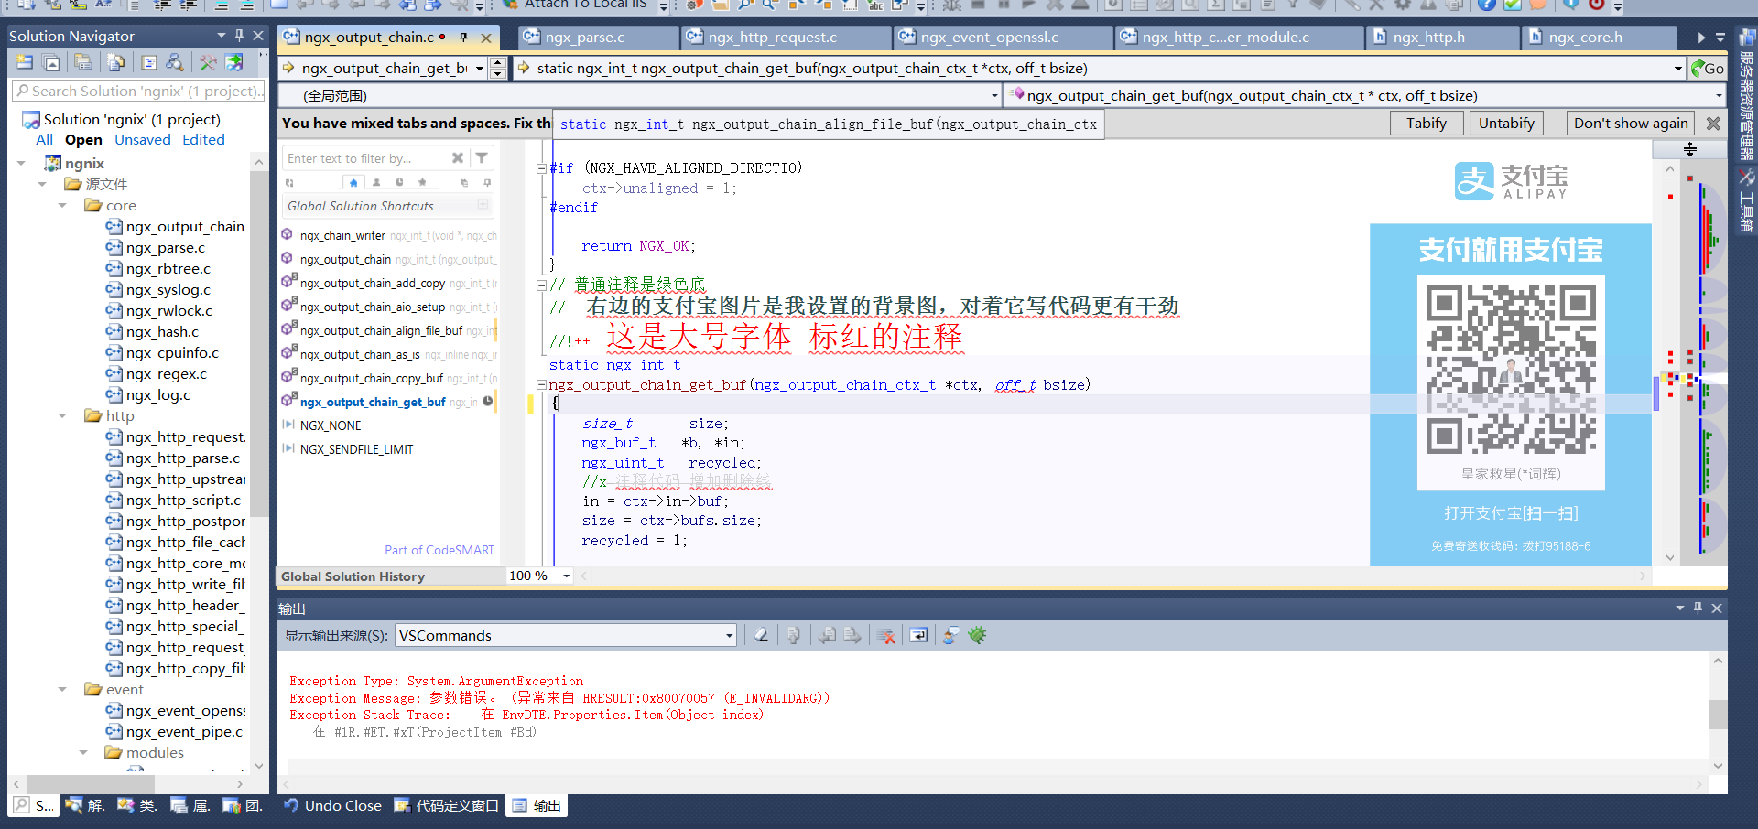Collapse the 源文件 folder
The image size is (1758, 829).
pos(42,185)
